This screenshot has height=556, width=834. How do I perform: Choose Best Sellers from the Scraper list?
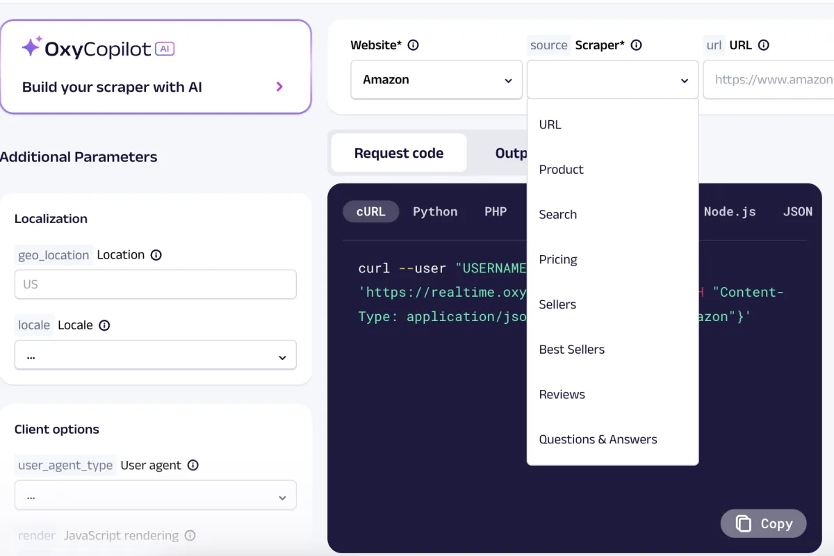pos(612,350)
